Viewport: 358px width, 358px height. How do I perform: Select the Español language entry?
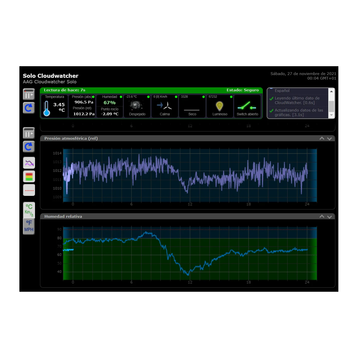282,91
